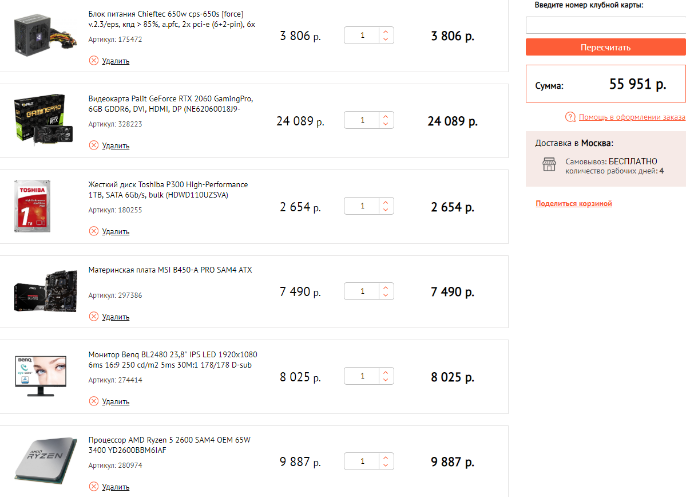This screenshot has width=686, height=497.
Task: Click the remove icon for the MSI B450-A motherboard
Action: 94,317
